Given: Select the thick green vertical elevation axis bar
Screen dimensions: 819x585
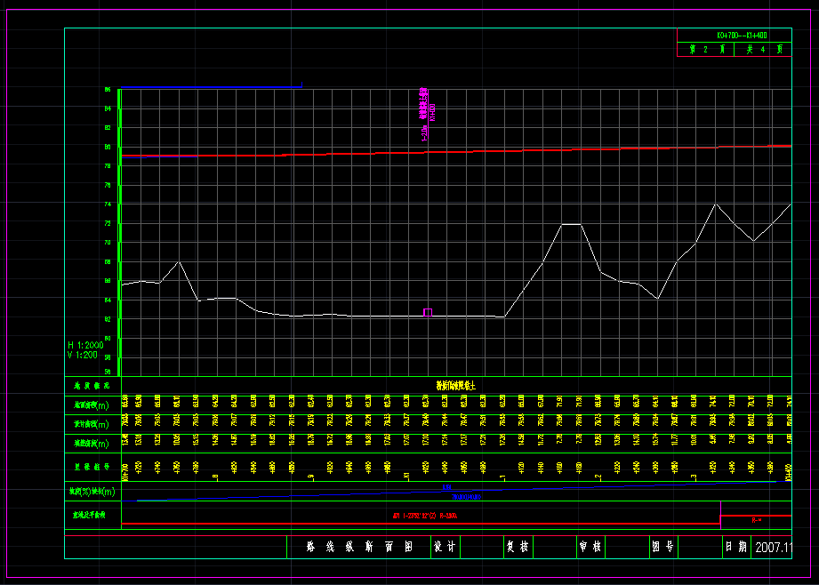Looking at the screenshot, I should (x=119, y=231).
